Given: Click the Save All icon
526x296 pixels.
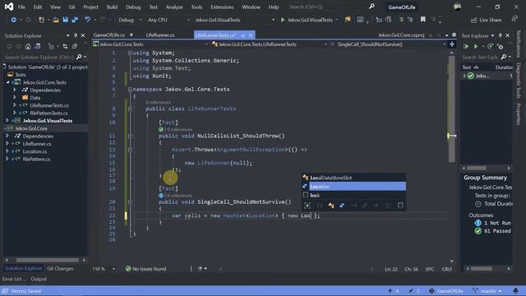Looking at the screenshot, I should click(x=75, y=20).
